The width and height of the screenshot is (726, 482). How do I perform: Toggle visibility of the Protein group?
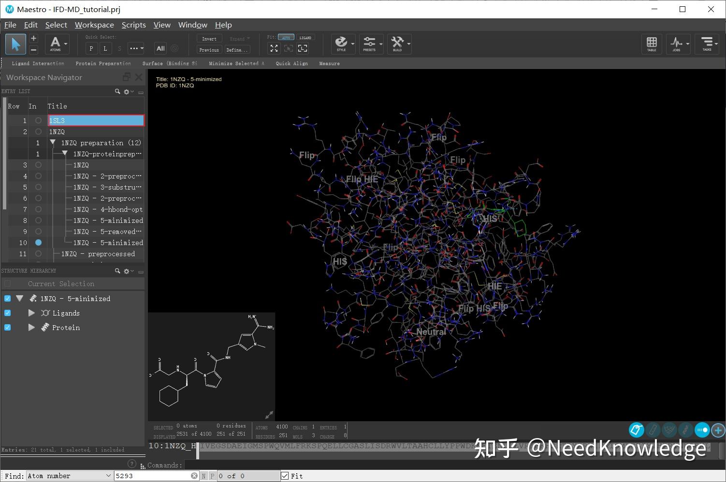coord(7,328)
